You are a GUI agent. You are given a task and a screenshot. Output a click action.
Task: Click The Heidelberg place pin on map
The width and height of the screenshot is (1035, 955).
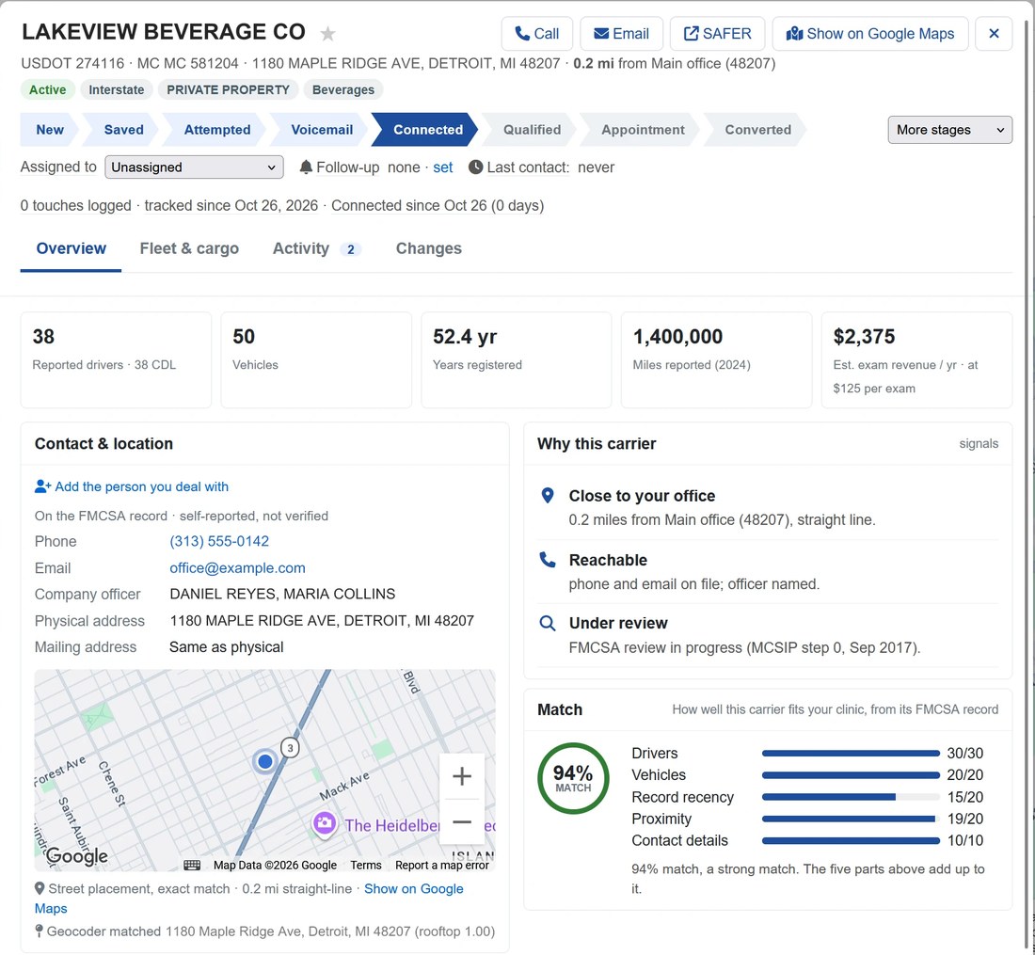(324, 823)
